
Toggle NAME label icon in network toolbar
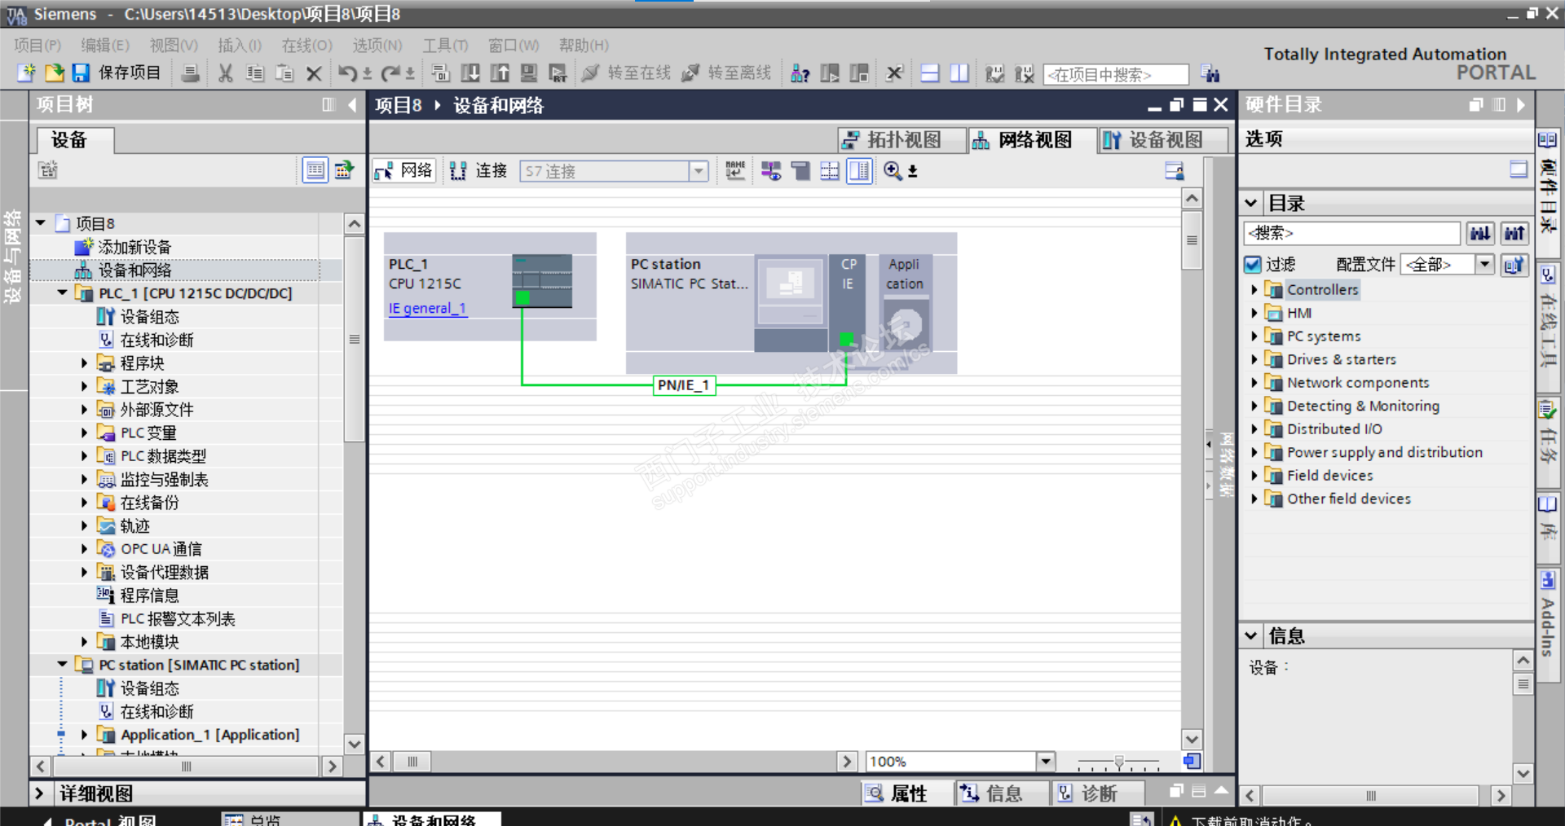pos(735,171)
